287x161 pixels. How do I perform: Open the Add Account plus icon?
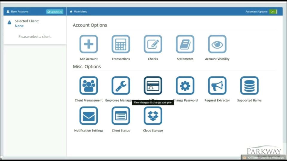coord(88,44)
